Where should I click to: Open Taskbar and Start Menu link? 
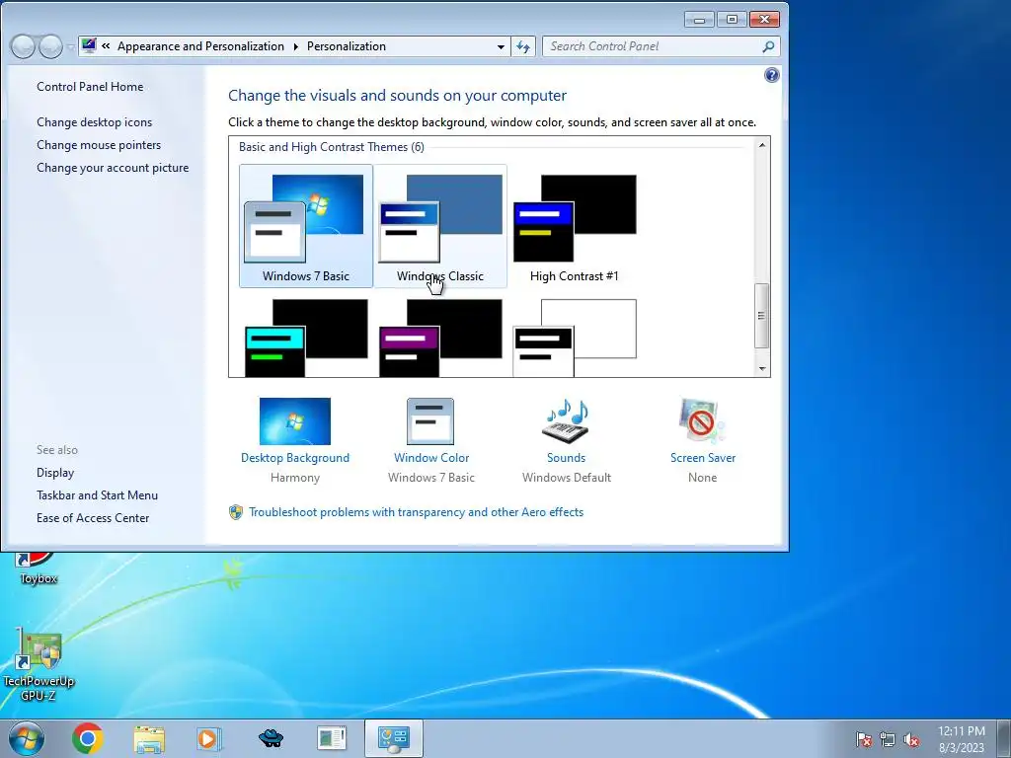[x=98, y=495]
